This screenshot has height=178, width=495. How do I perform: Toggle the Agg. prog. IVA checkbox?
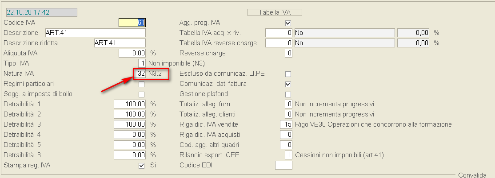pos(288,23)
